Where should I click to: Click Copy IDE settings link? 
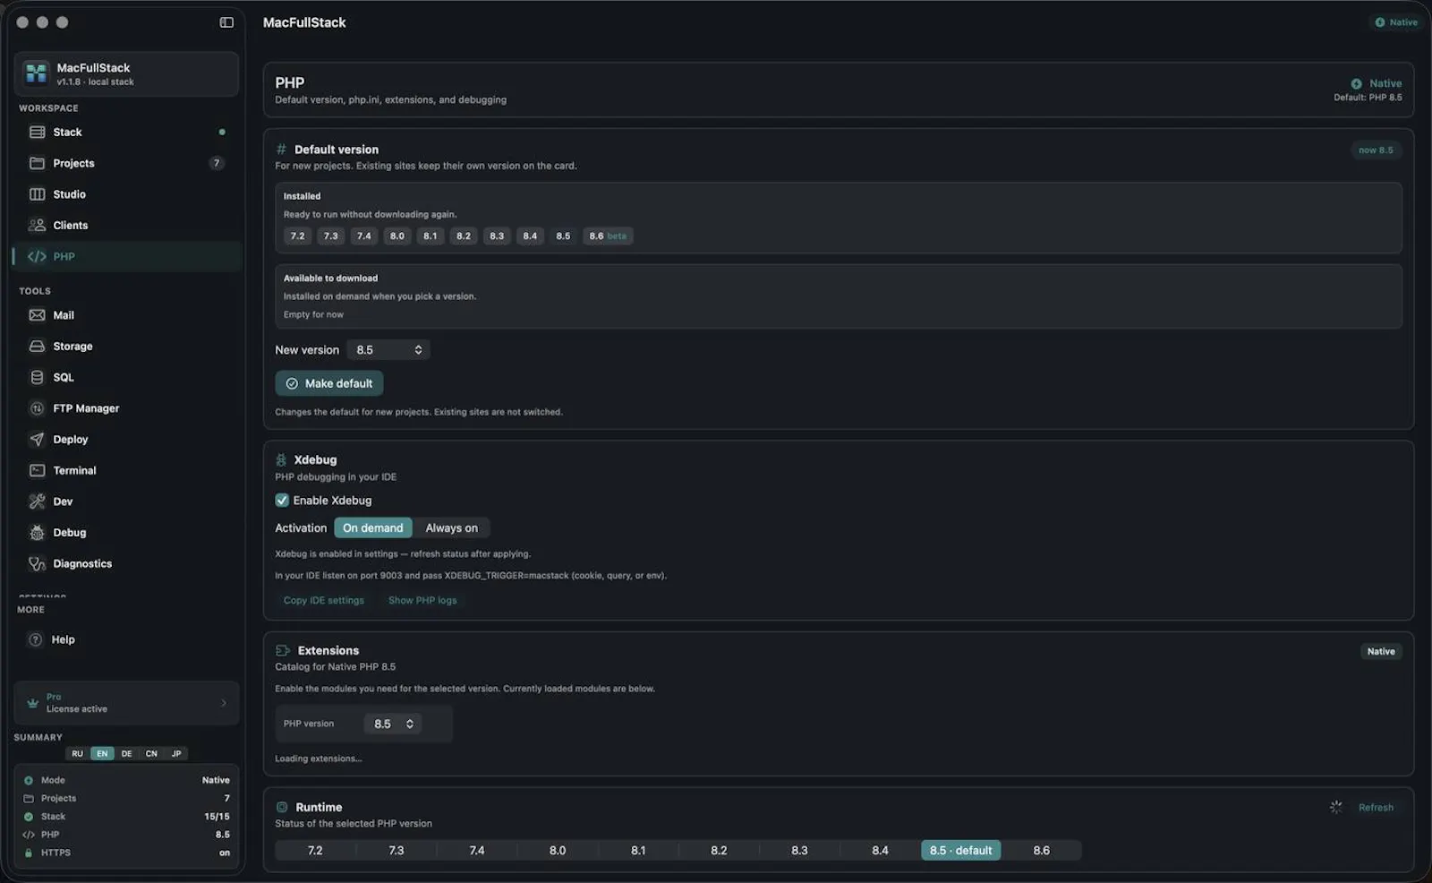point(324,600)
